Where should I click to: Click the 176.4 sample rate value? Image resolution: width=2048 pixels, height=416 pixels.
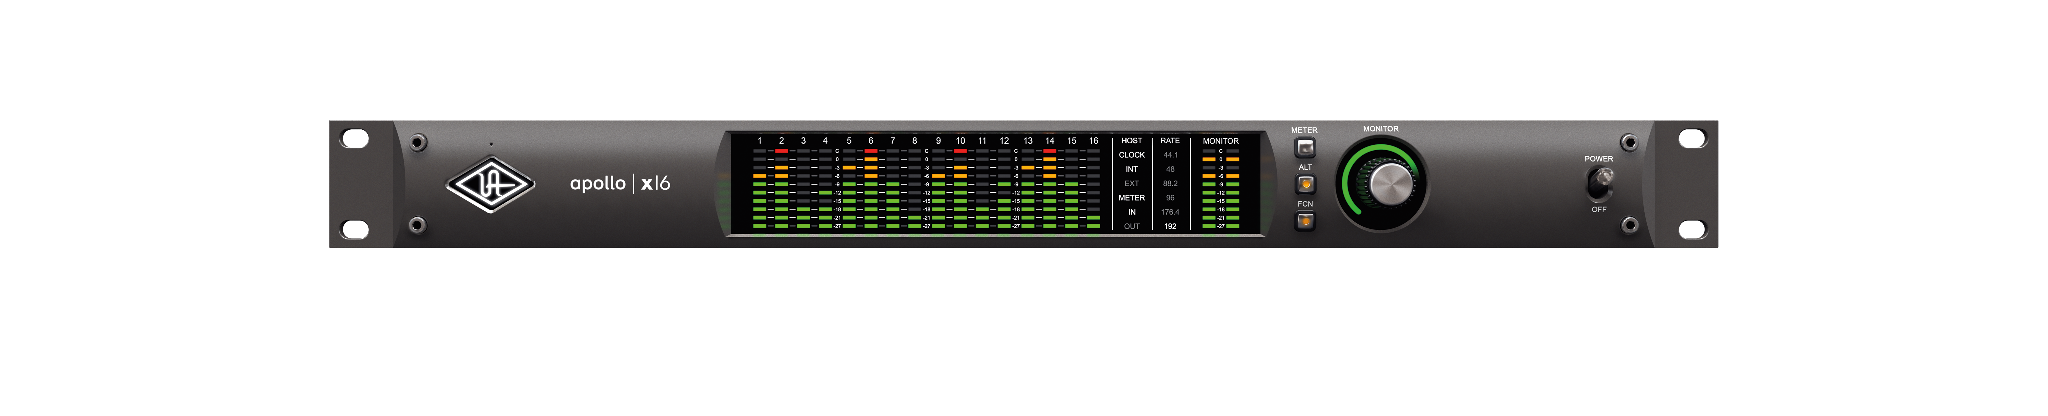[x=1170, y=212]
